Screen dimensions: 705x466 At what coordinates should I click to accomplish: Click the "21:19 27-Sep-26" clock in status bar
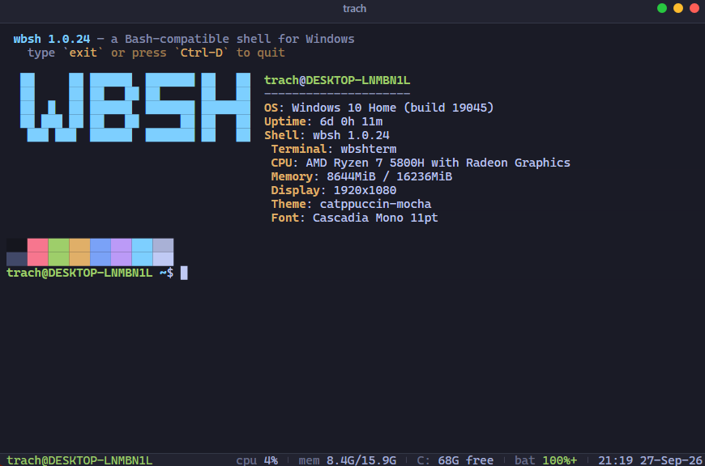click(650, 460)
